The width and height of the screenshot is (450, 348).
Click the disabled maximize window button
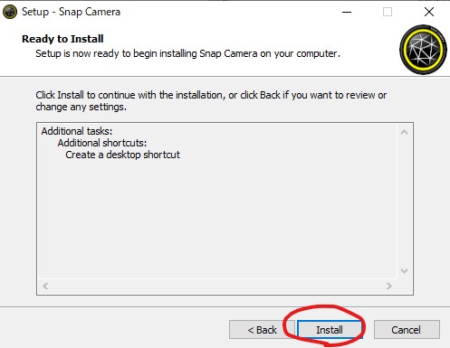point(388,12)
